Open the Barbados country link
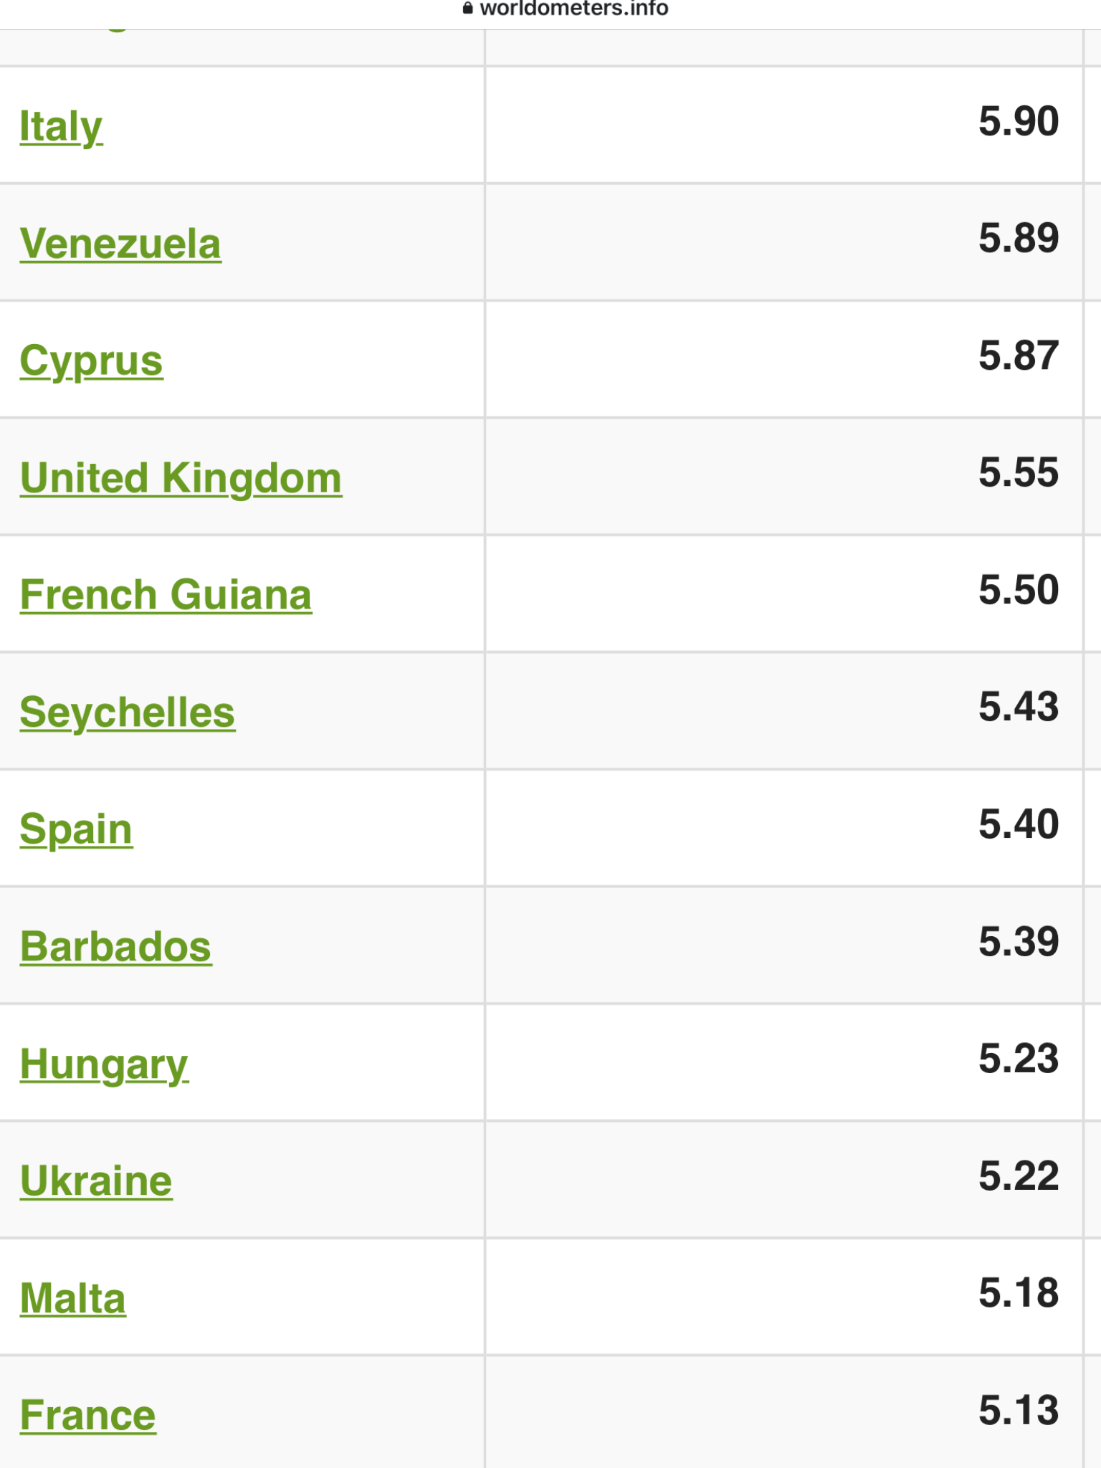 pyautogui.click(x=115, y=947)
